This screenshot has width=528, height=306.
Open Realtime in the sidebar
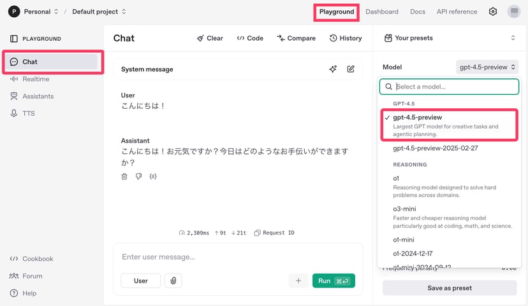36,79
